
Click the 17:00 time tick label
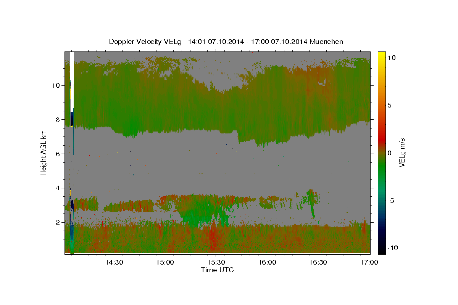coord(369,262)
